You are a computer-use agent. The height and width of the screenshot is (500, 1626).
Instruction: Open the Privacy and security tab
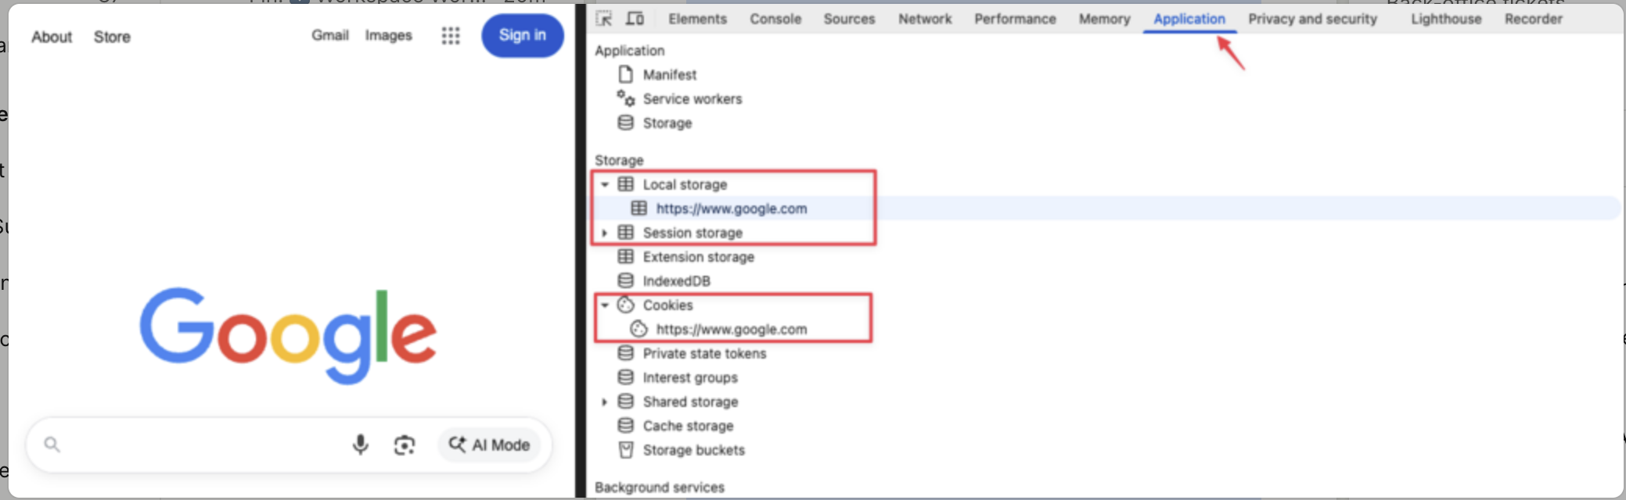tap(1312, 19)
